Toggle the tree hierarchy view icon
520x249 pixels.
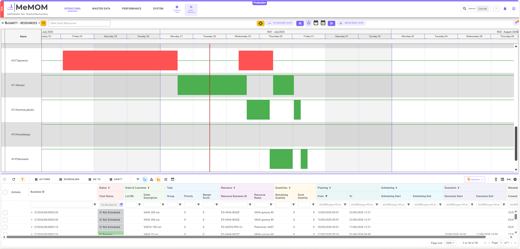click(x=145, y=179)
